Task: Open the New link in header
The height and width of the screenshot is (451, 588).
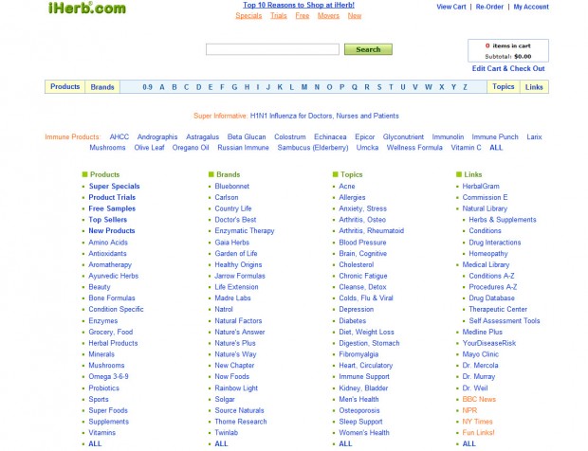Action: 355,16
